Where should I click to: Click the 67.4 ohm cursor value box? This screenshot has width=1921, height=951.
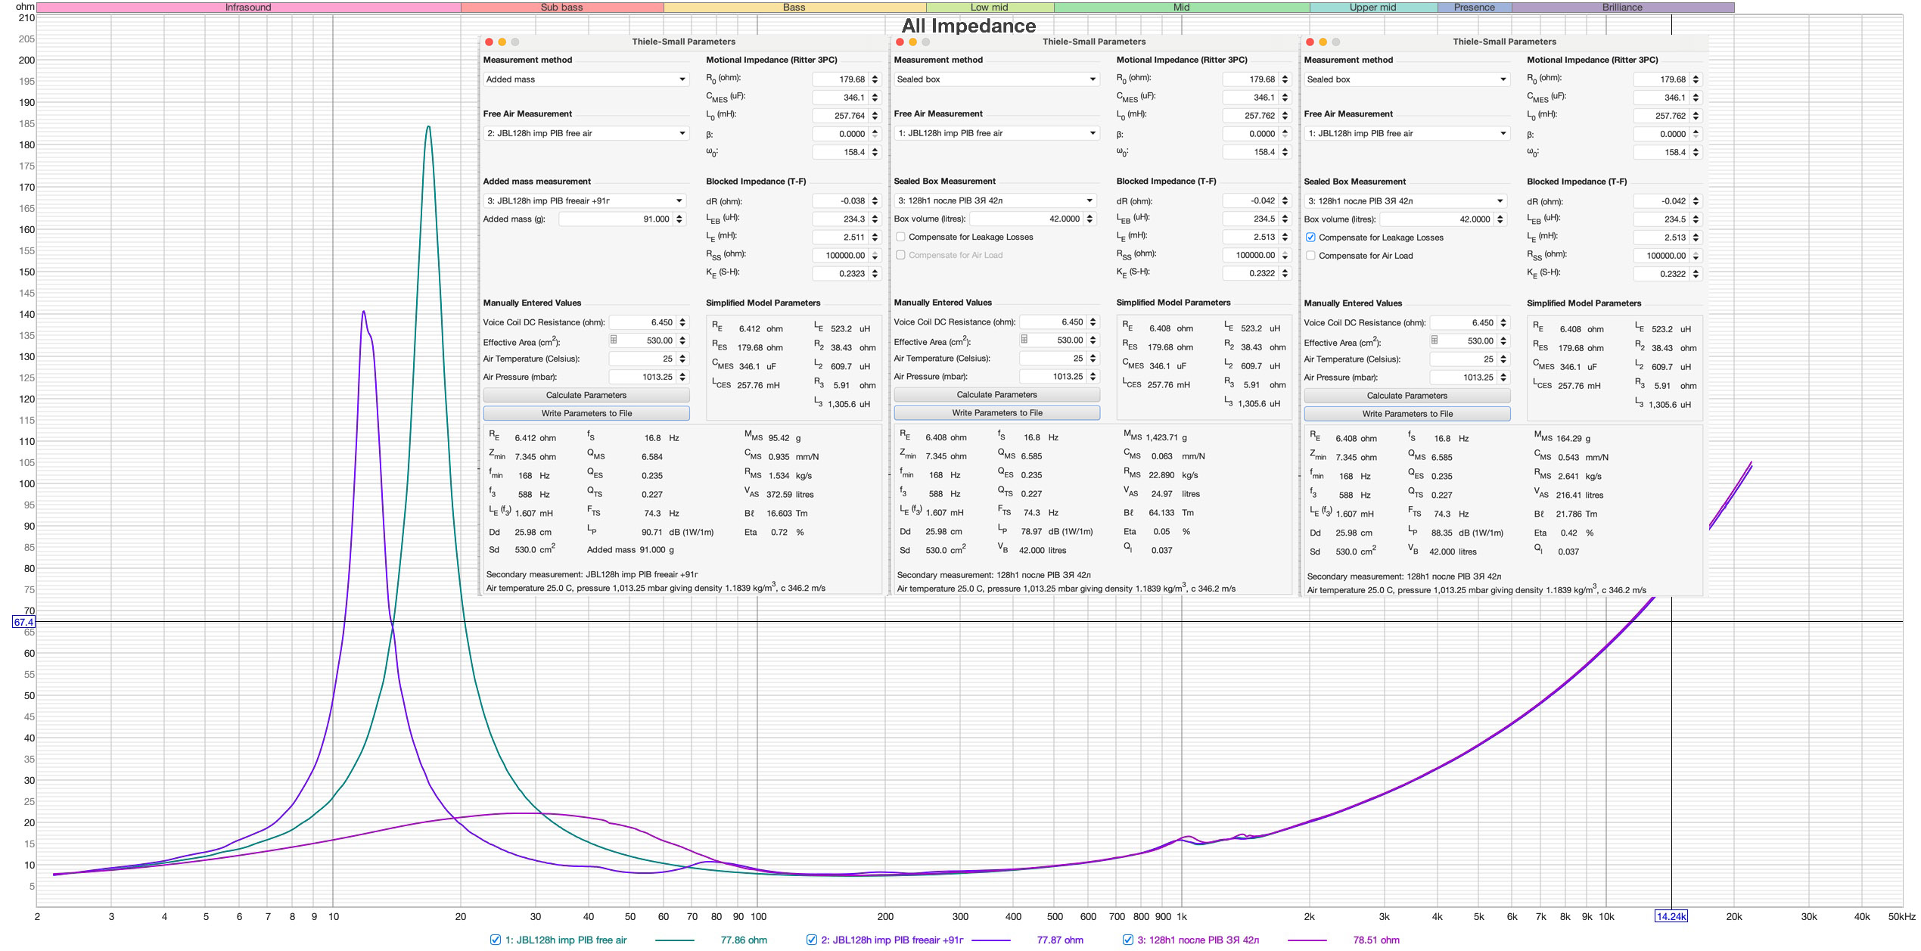tap(23, 622)
